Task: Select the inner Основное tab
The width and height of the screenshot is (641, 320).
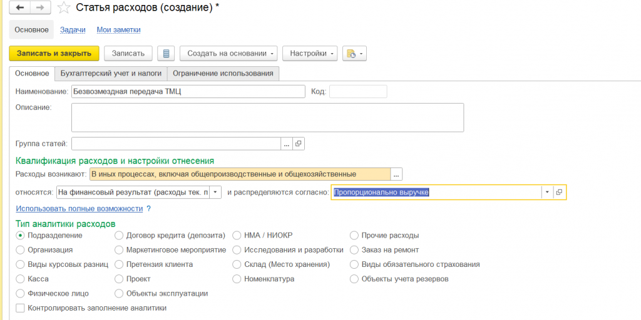Action: coord(32,74)
